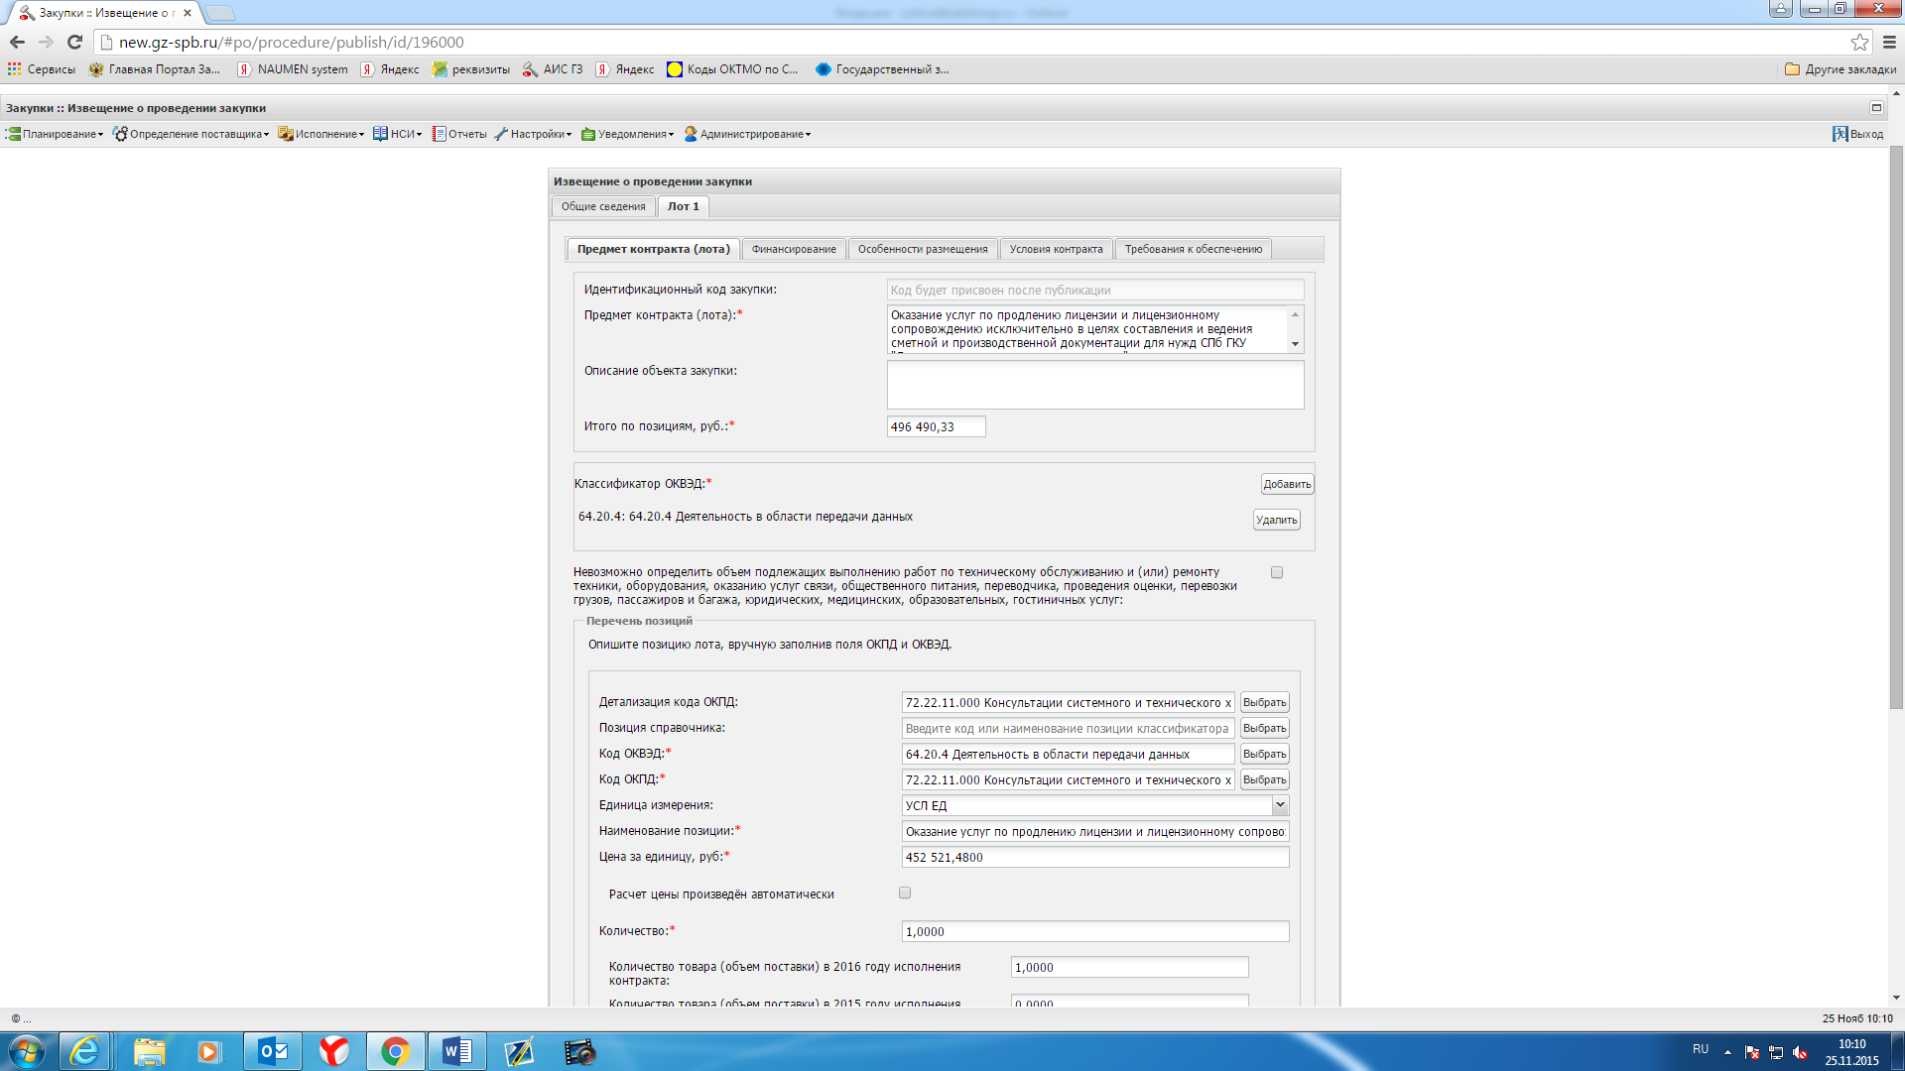The image size is (1905, 1071).
Task: Click the browser reload page icon
Action: click(74, 42)
